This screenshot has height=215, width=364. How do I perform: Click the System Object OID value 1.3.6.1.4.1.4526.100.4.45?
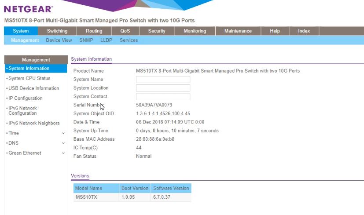pyautogui.click(x=163, y=113)
